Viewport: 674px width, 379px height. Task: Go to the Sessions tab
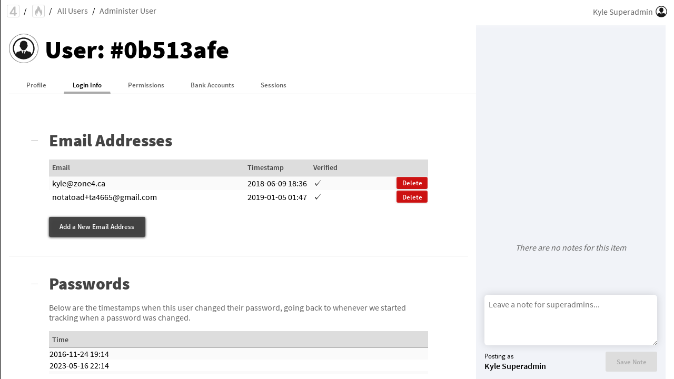coord(273,85)
